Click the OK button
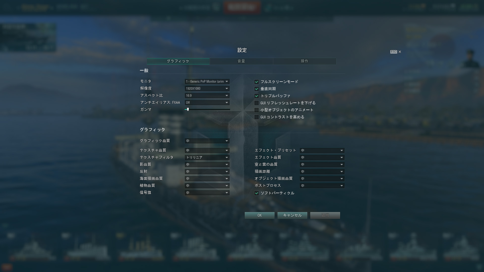The image size is (484, 272). [260, 215]
